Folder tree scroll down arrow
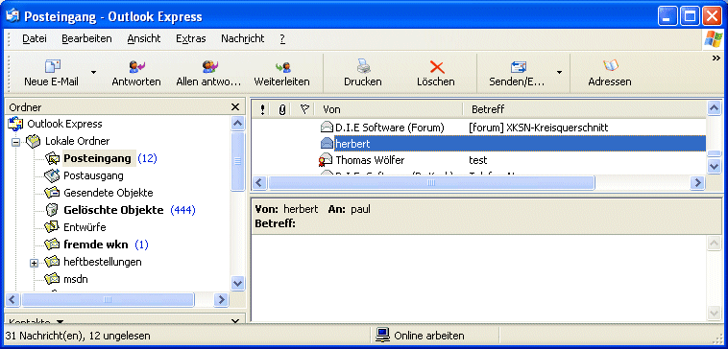 (x=237, y=283)
